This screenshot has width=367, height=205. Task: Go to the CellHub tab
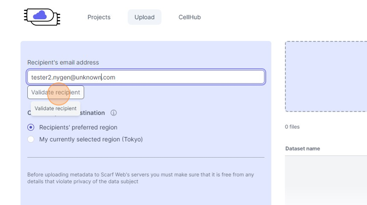click(189, 17)
